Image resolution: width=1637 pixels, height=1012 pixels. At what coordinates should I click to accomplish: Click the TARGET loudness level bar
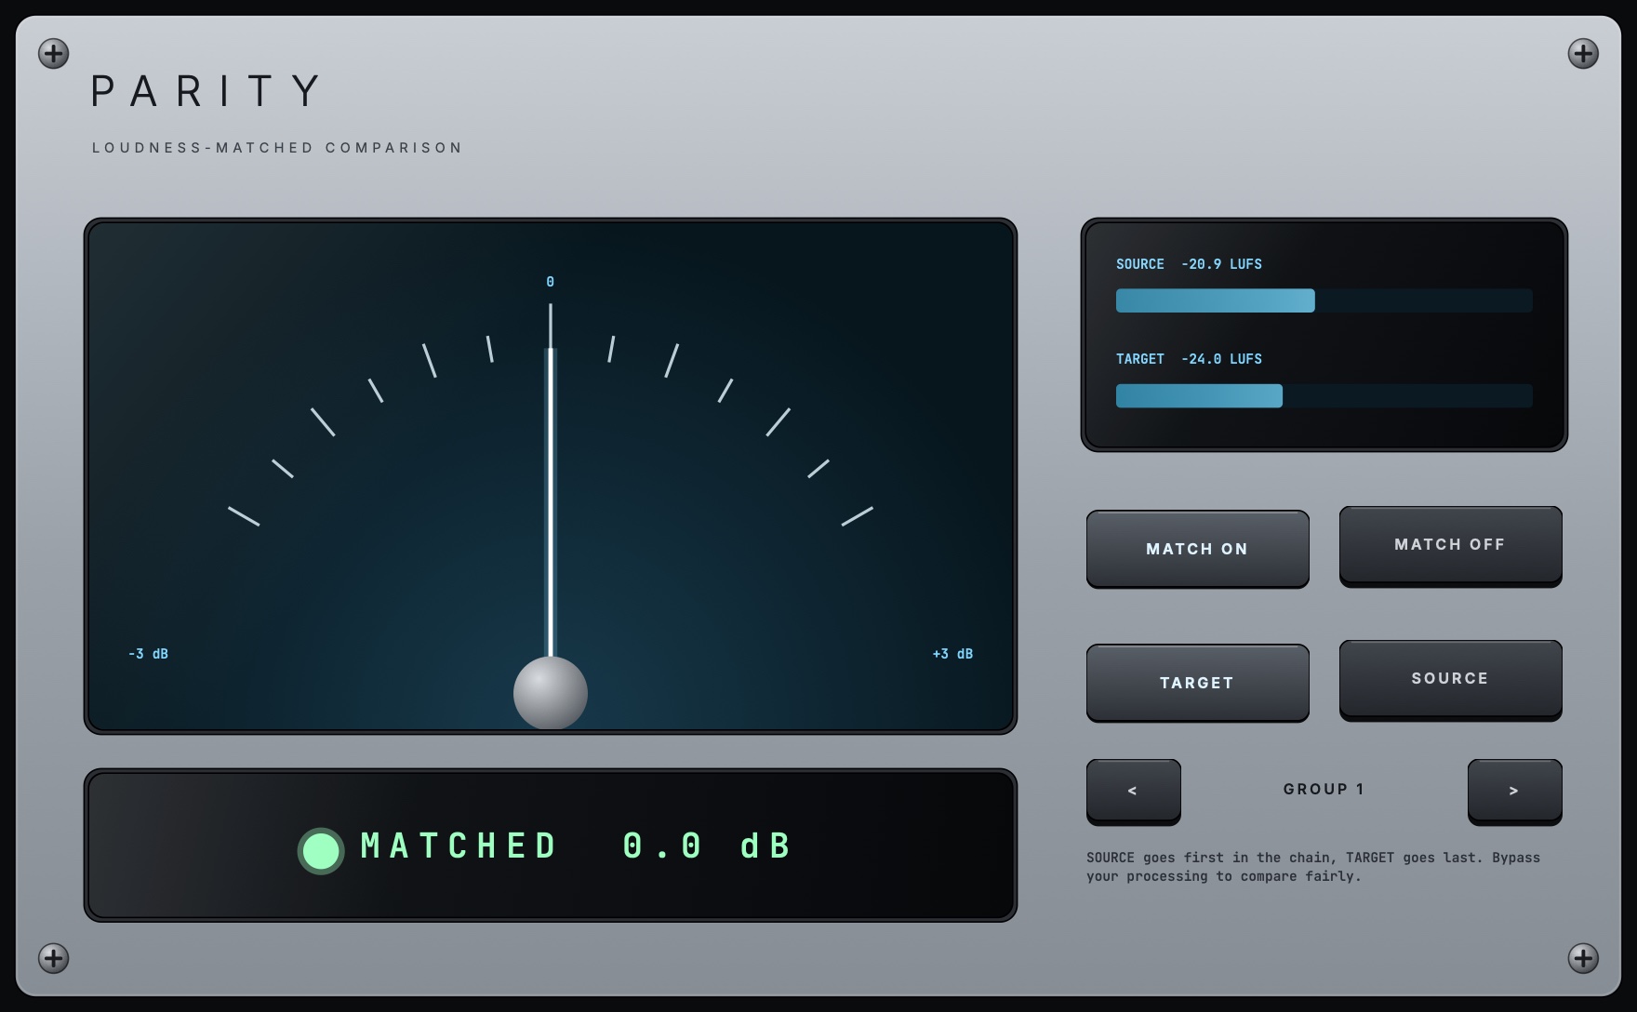point(1324,395)
